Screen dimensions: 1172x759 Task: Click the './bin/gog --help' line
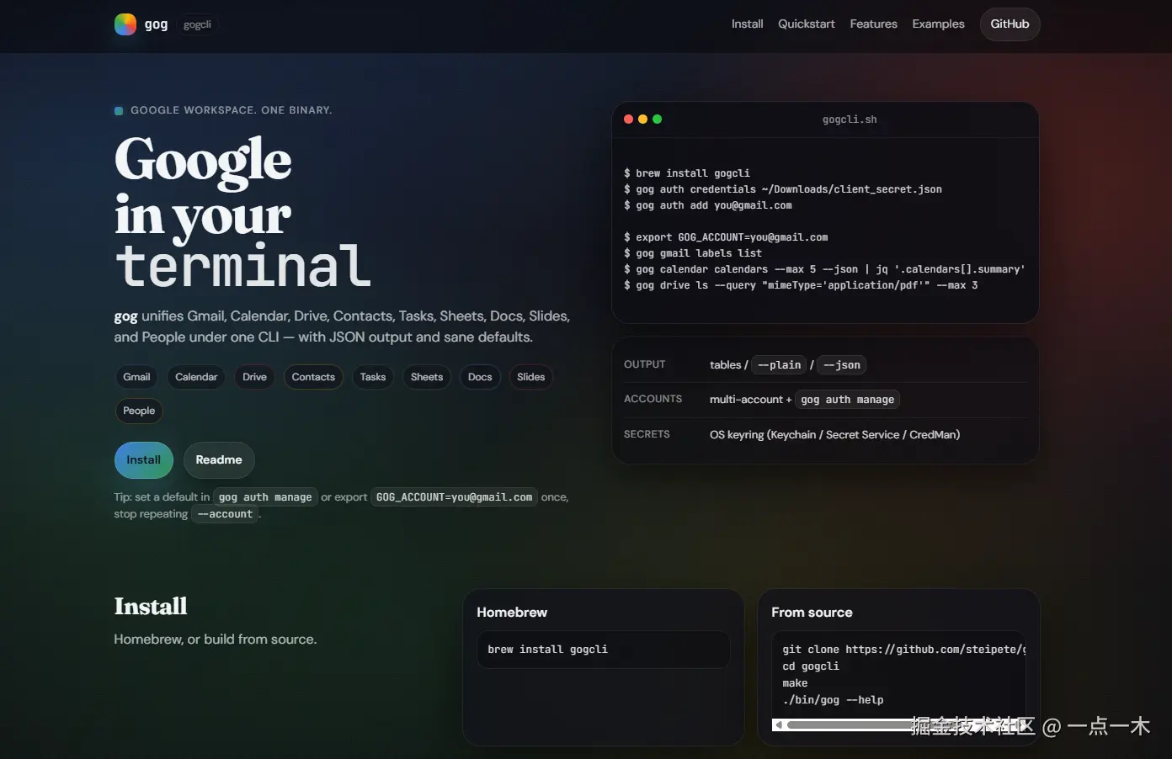pyautogui.click(x=833, y=700)
